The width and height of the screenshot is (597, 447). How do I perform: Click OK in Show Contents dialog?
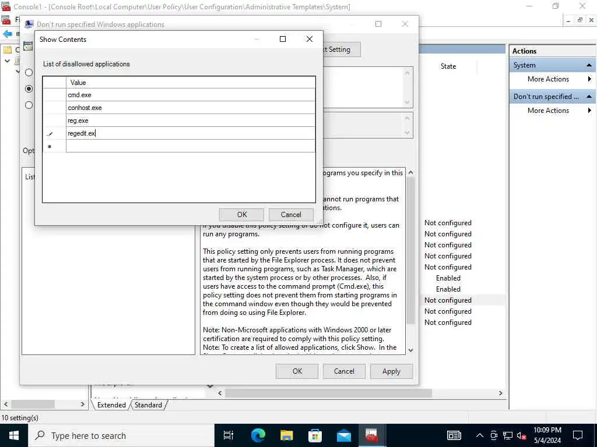pyautogui.click(x=241, y=215)
